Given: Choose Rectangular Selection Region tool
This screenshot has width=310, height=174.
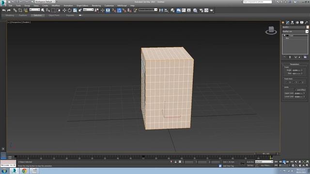Looking at the screenshot, I should tap(53, 10).
